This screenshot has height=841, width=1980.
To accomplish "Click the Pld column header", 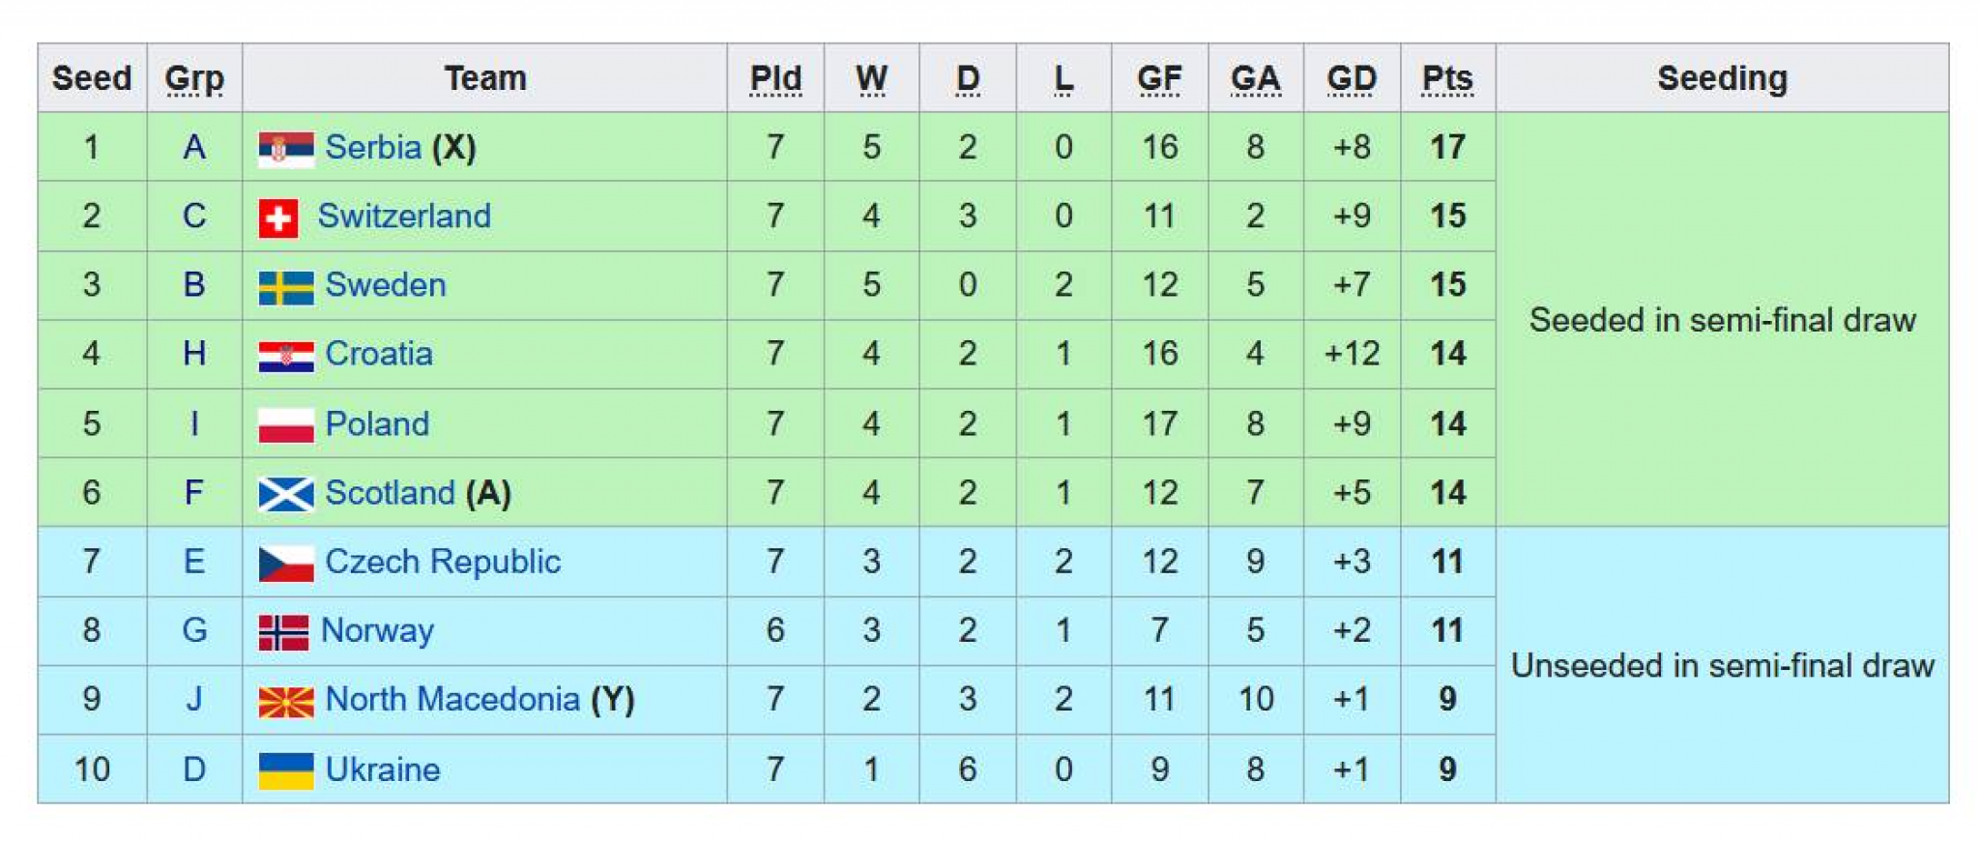I will tap(775, 78).
